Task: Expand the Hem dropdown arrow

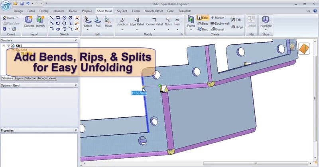Action: (x=177, y=30)
